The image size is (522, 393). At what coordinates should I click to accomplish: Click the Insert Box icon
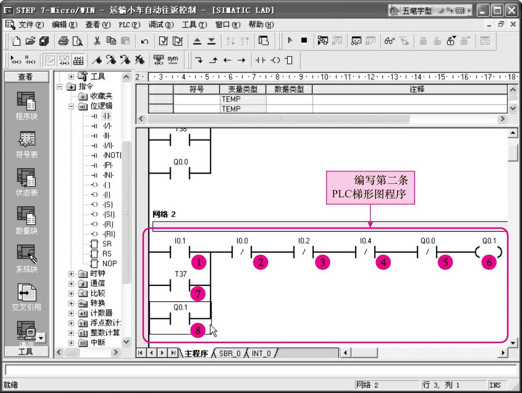[x=289, y=60]
